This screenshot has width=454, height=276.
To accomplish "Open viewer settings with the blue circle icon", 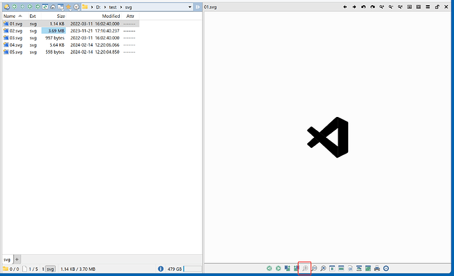I will (x=386, y=269).
